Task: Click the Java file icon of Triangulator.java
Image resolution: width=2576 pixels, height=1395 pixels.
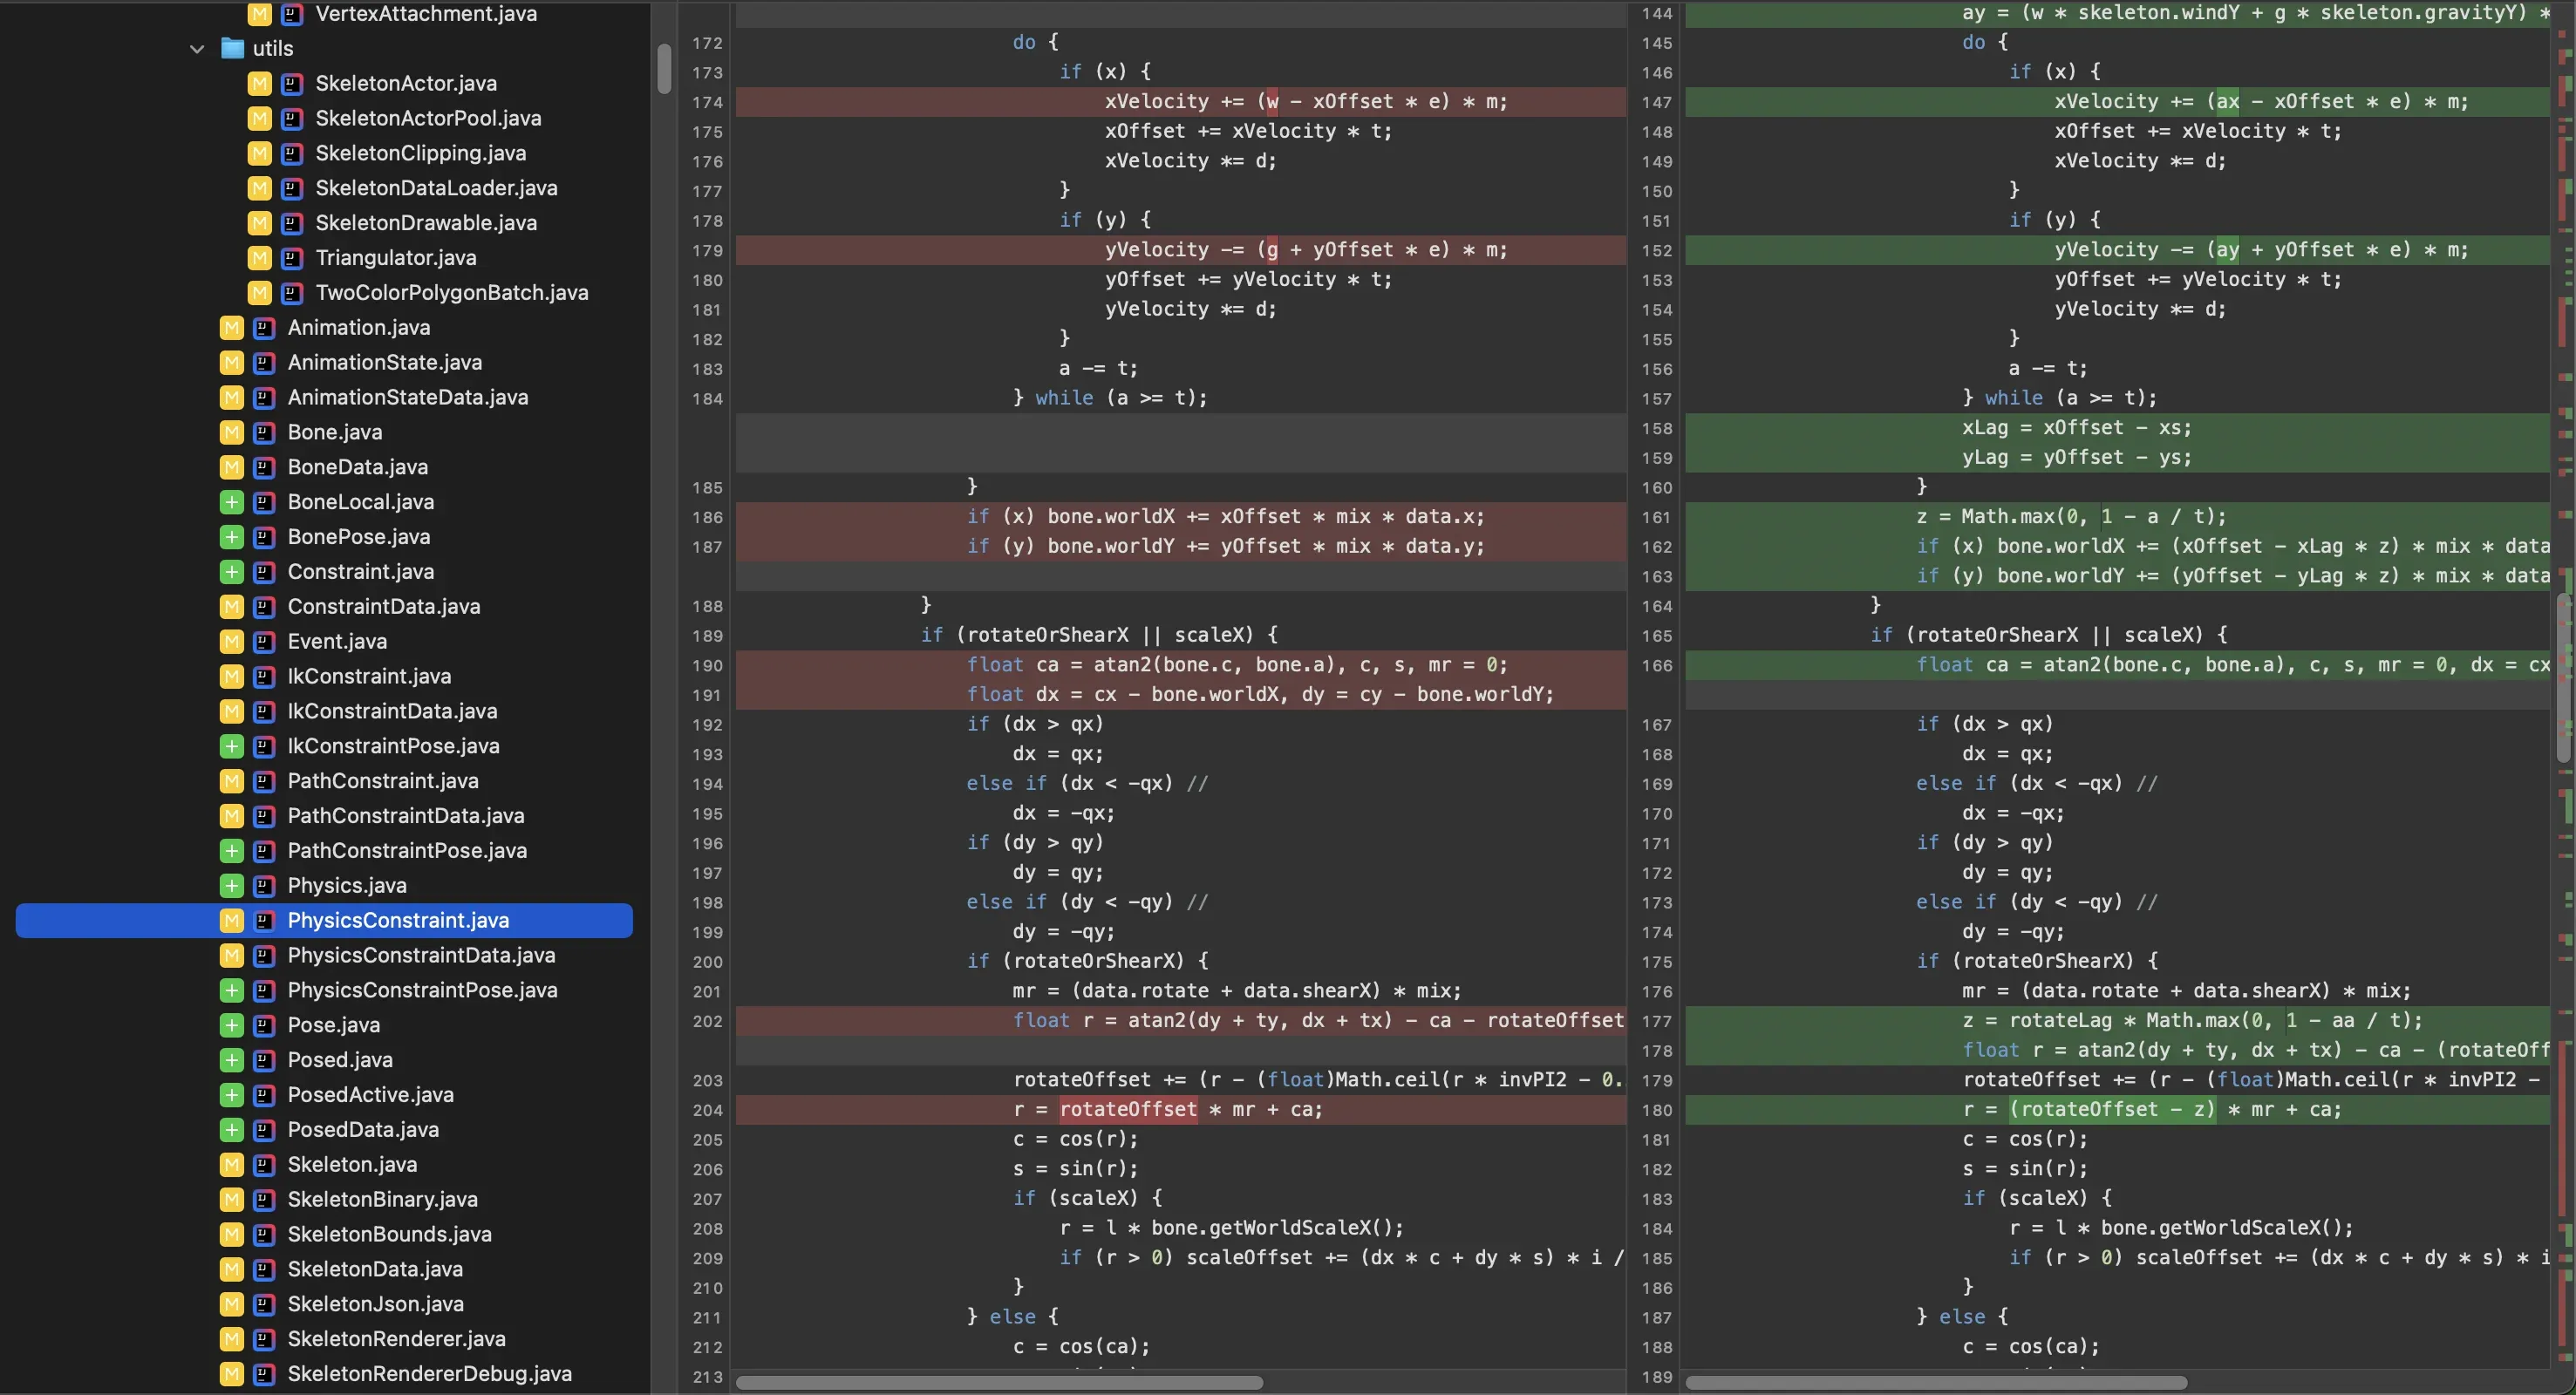Action: click(292, 258)
